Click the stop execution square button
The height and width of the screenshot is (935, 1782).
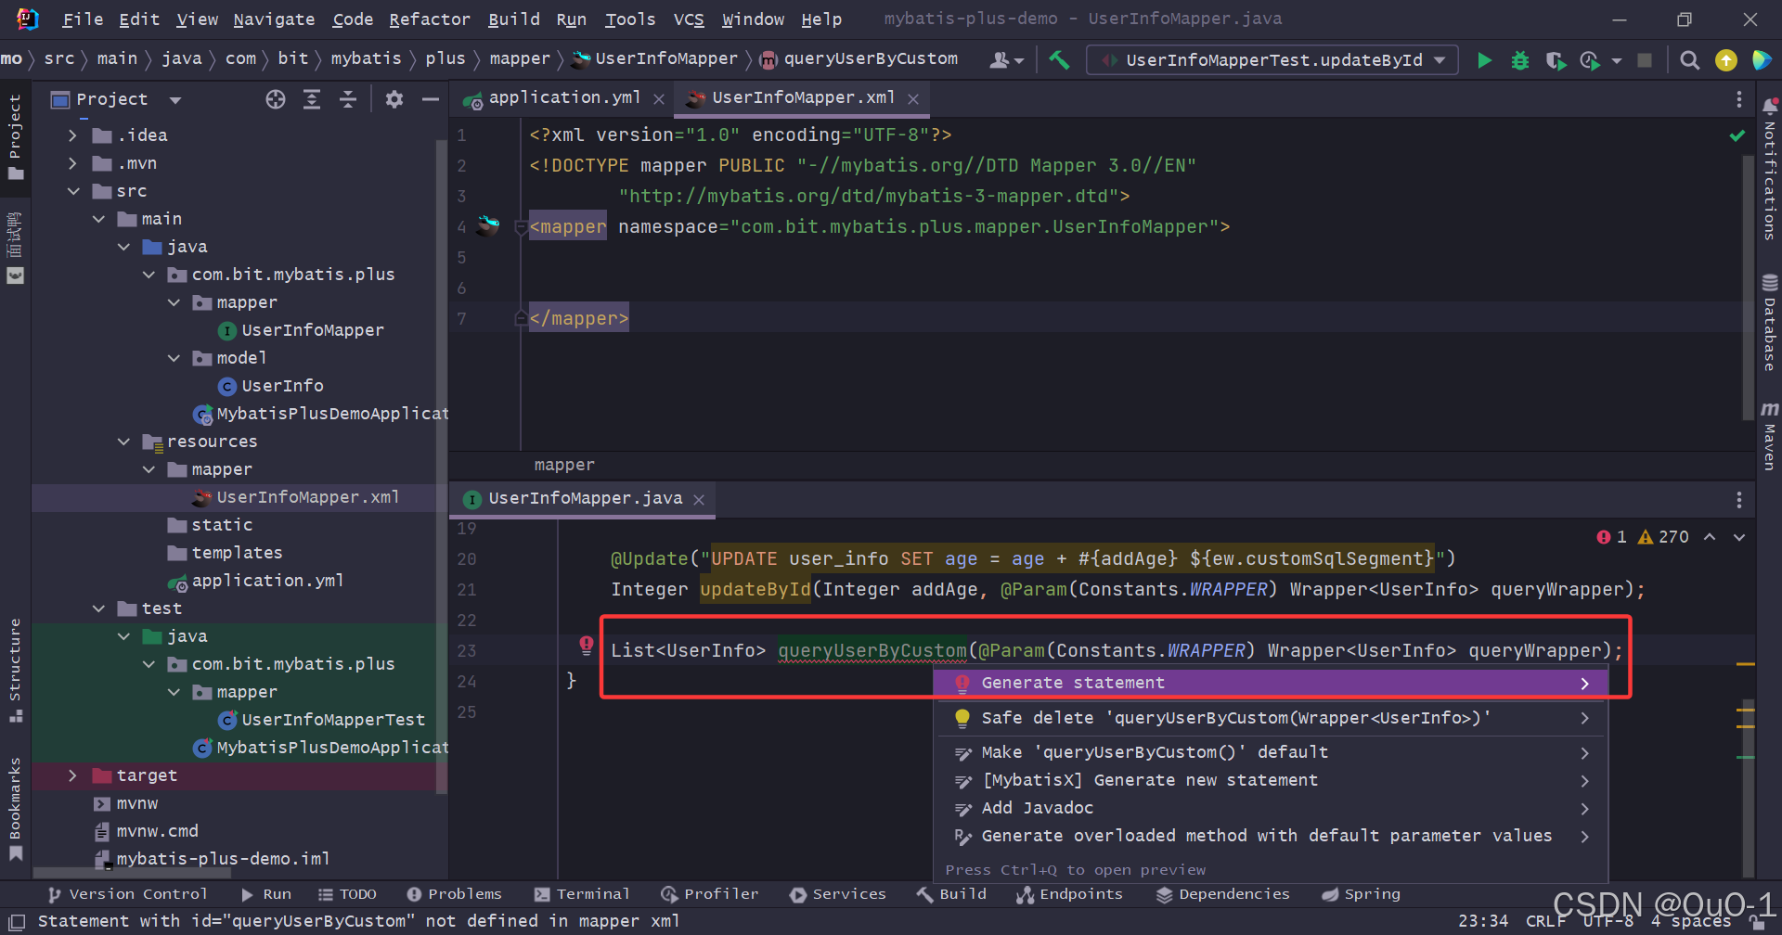(x=1645, y=60)
